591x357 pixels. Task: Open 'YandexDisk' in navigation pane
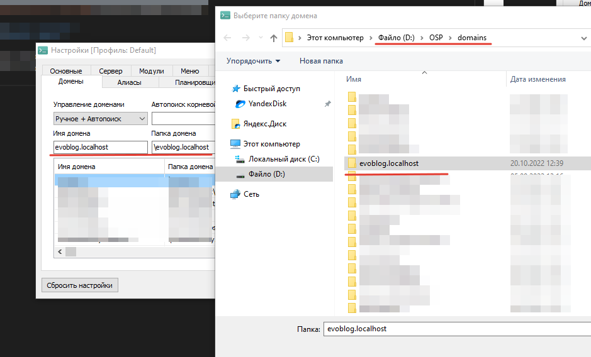click(x=267, y=104)
